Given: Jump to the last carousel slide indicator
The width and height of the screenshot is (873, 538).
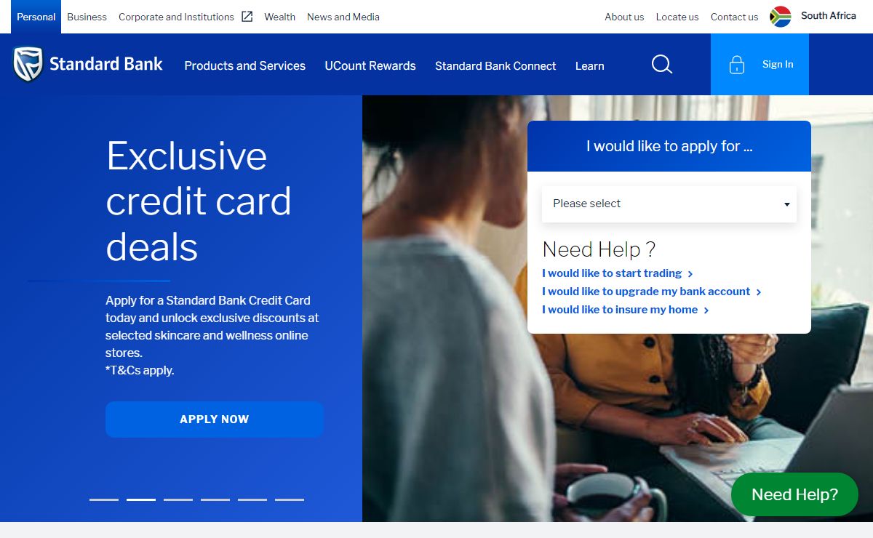Looking at the screenshot, I should click(x=290, y=499).
